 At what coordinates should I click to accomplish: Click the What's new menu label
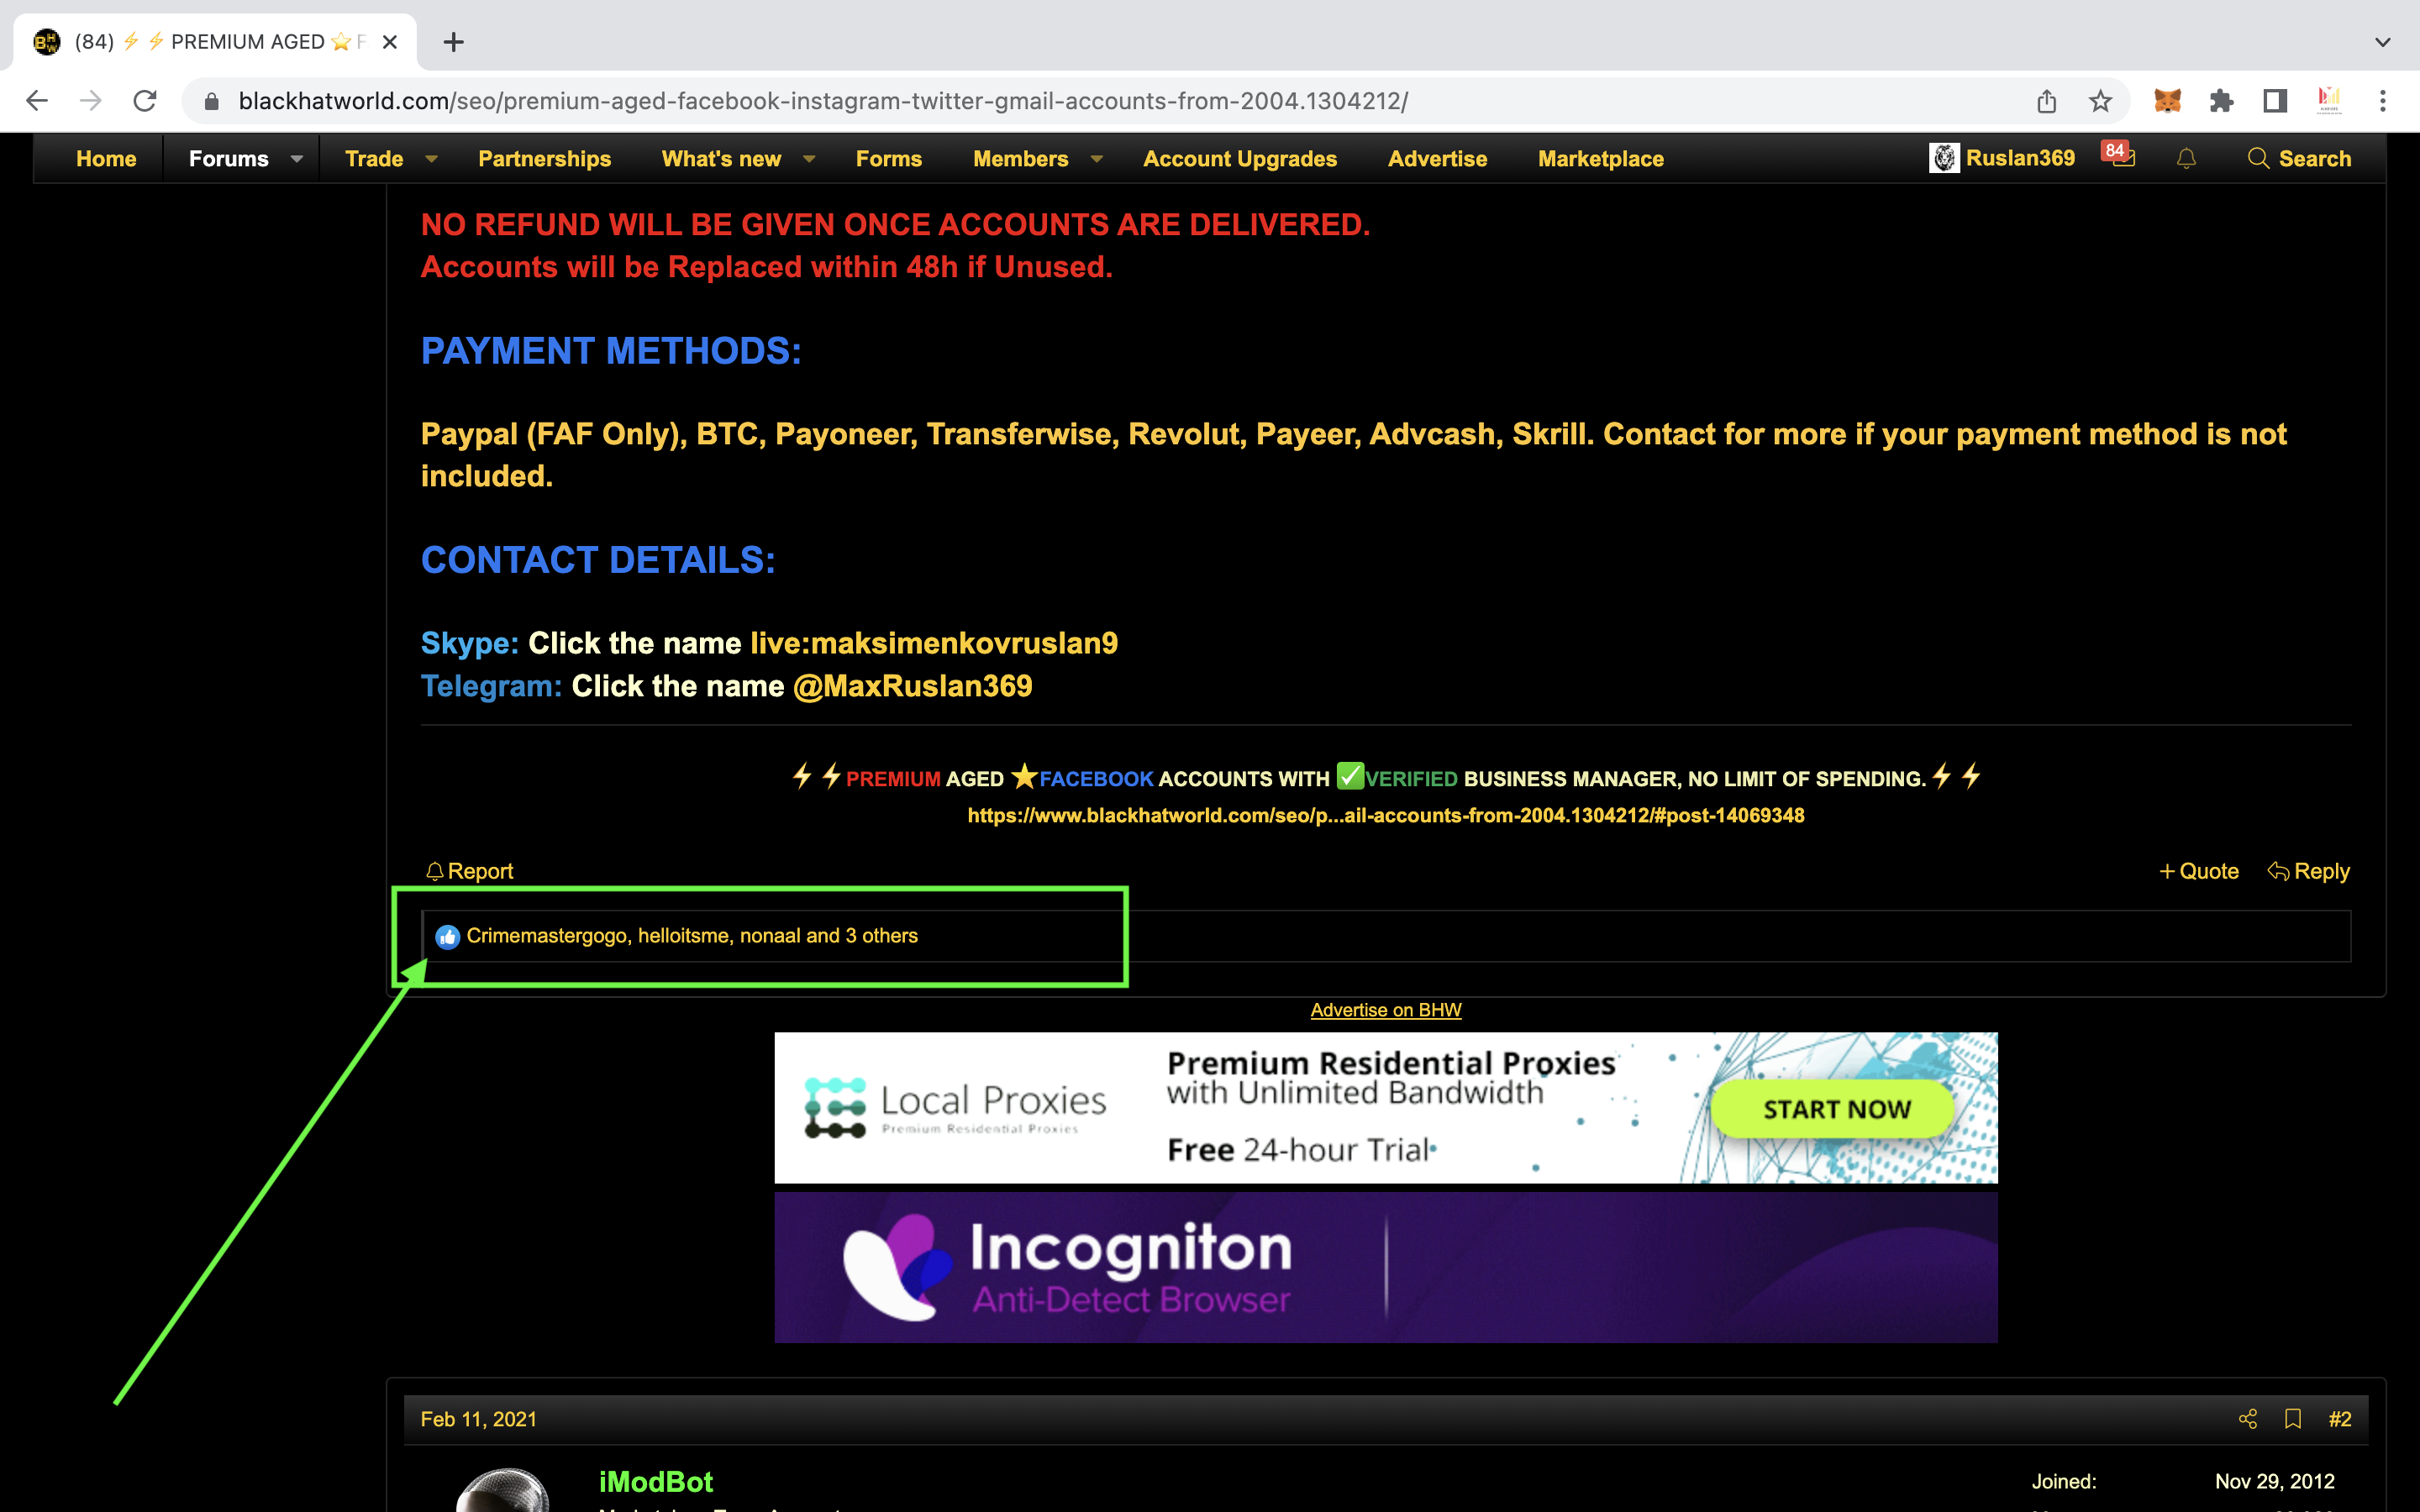click(x=721, y=159)
